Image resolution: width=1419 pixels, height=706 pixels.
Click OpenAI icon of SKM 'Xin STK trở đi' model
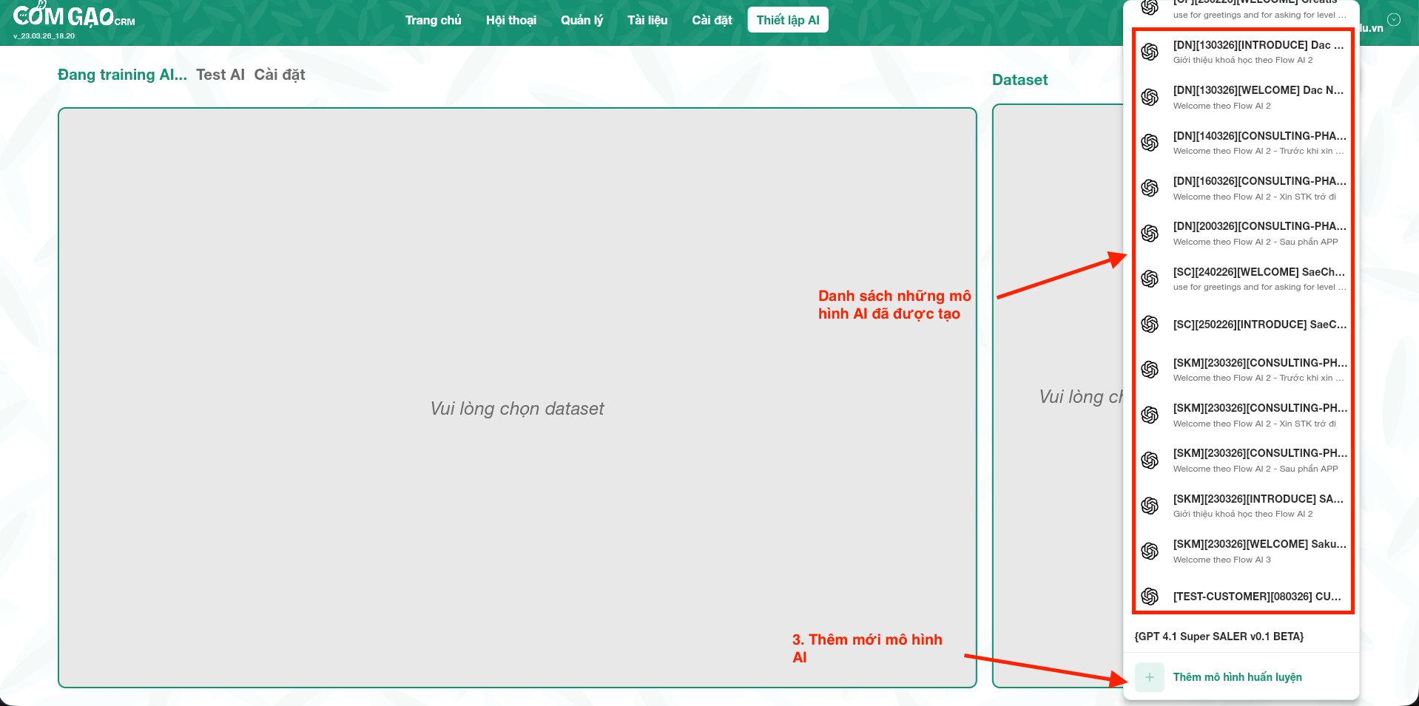(x=1150, y=415)
